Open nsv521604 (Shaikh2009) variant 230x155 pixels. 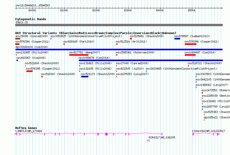pyautogui.click(x=42, y=63)
